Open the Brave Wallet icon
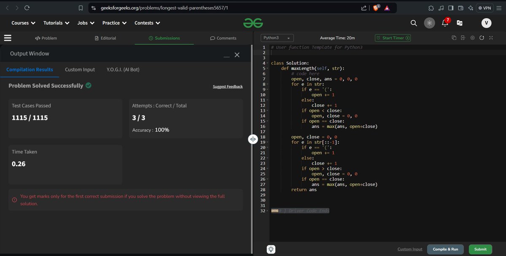The width and height of the screenshot is (506, 256). click(x=460, y=8)
